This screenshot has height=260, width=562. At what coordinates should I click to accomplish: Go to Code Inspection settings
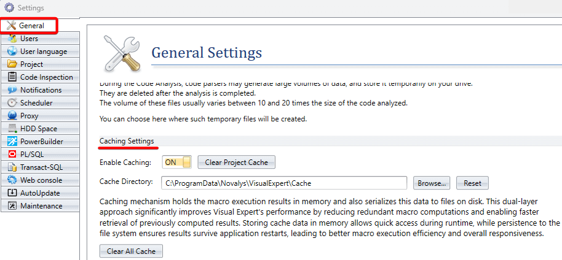tap(40, 77)
